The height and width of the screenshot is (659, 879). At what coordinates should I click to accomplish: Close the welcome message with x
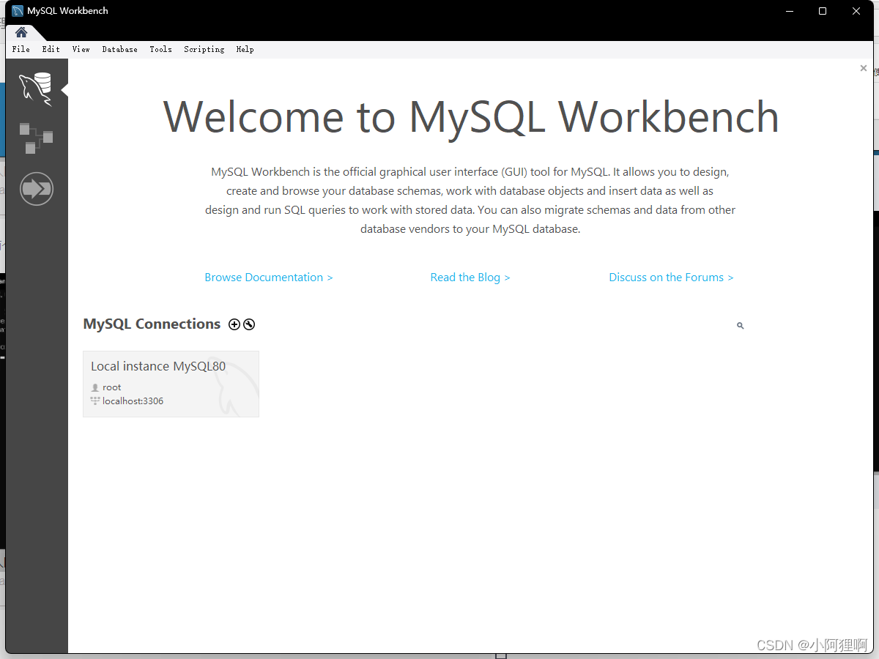tap(864, 68)
